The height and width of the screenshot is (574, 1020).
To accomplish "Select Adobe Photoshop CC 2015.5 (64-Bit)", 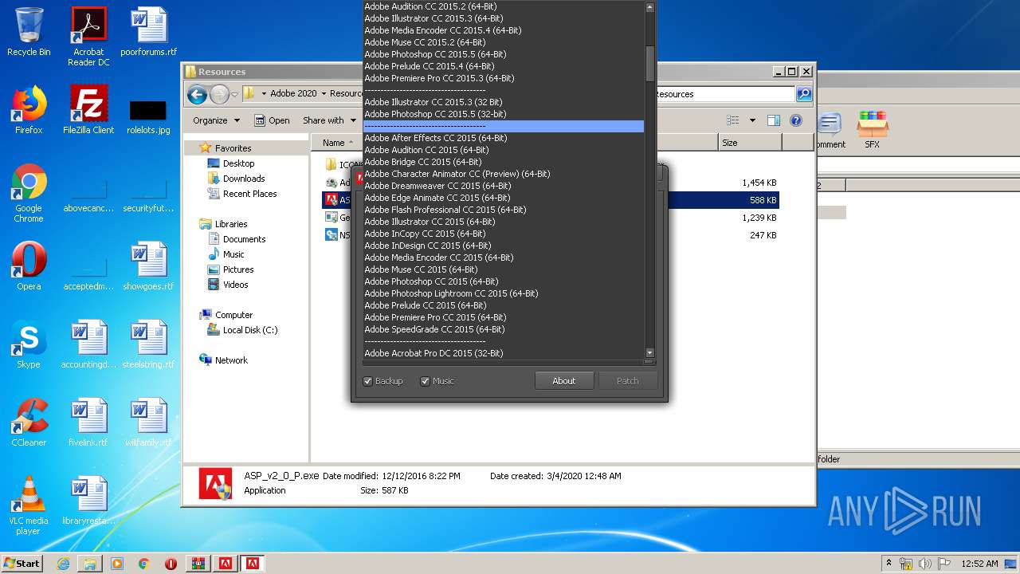I will [x=435, y=54].
